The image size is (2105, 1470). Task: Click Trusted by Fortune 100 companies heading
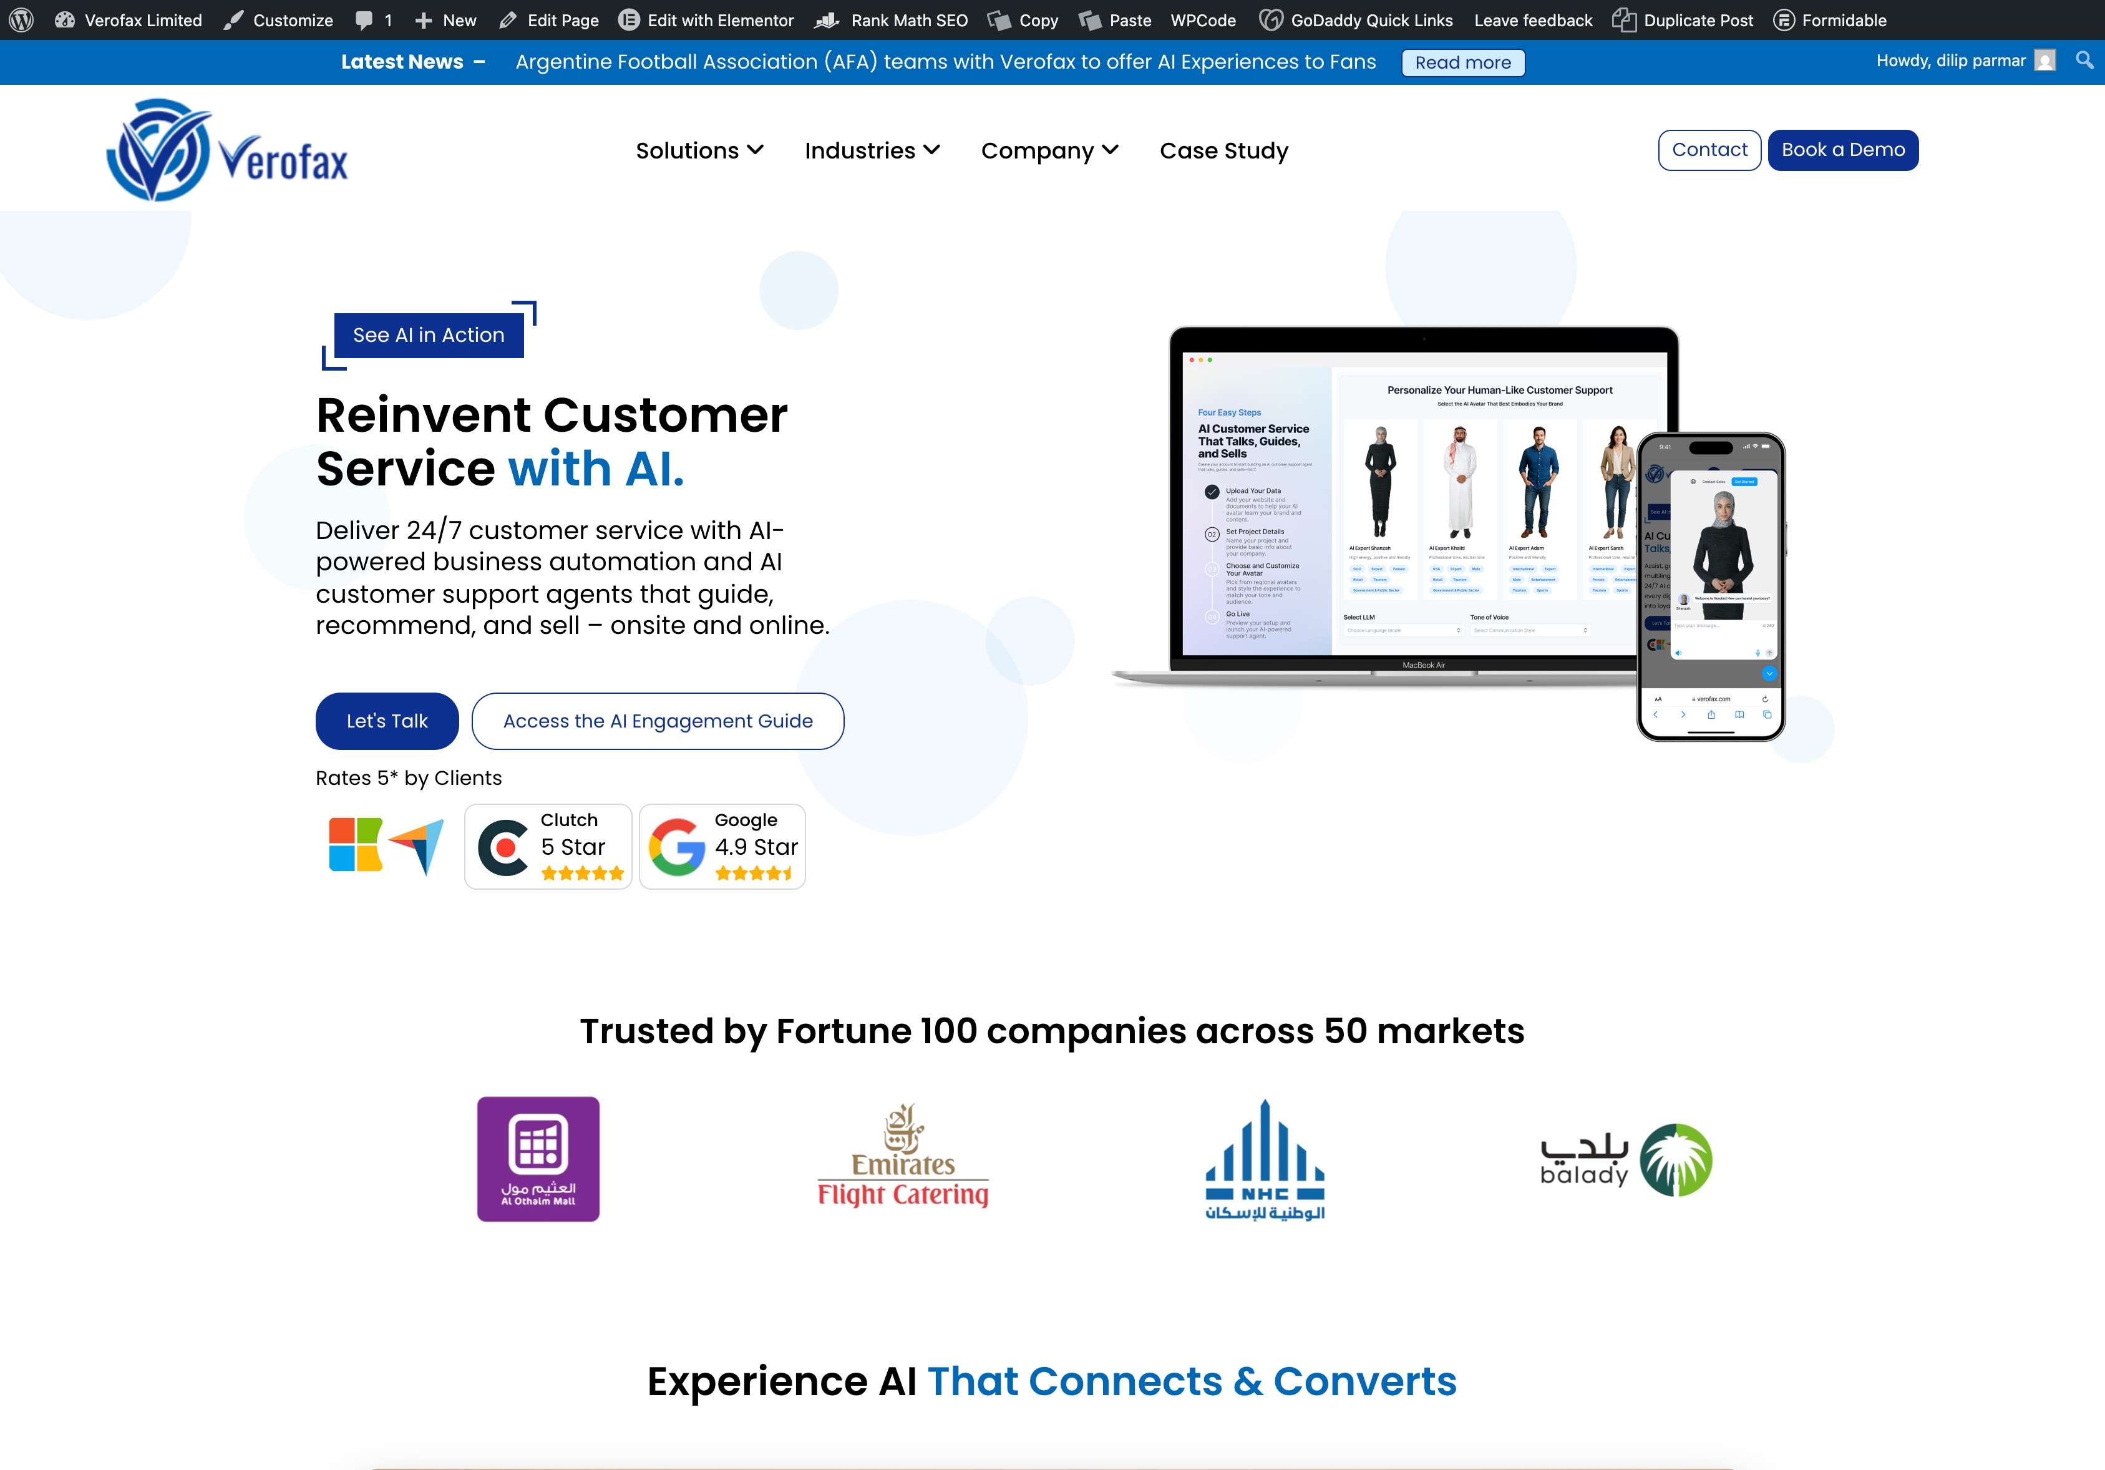pyautogui.click(x=1052, y=1031)
